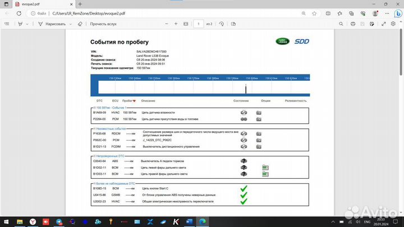Print the PDF document
Screen dimensions: 404x227
click(353, 24)
